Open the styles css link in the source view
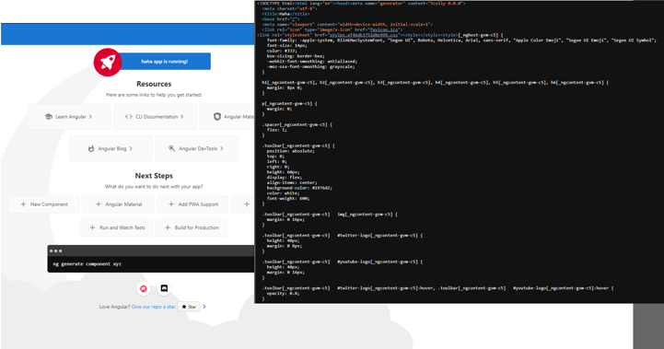 point(364,35)
